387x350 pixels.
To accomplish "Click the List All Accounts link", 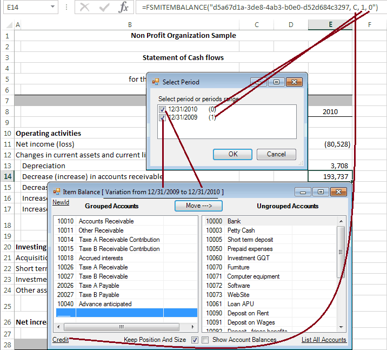I will (324, 340).
